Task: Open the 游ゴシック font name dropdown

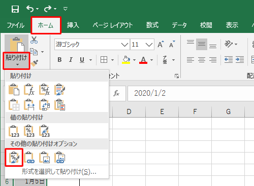Action: (124, 45)
